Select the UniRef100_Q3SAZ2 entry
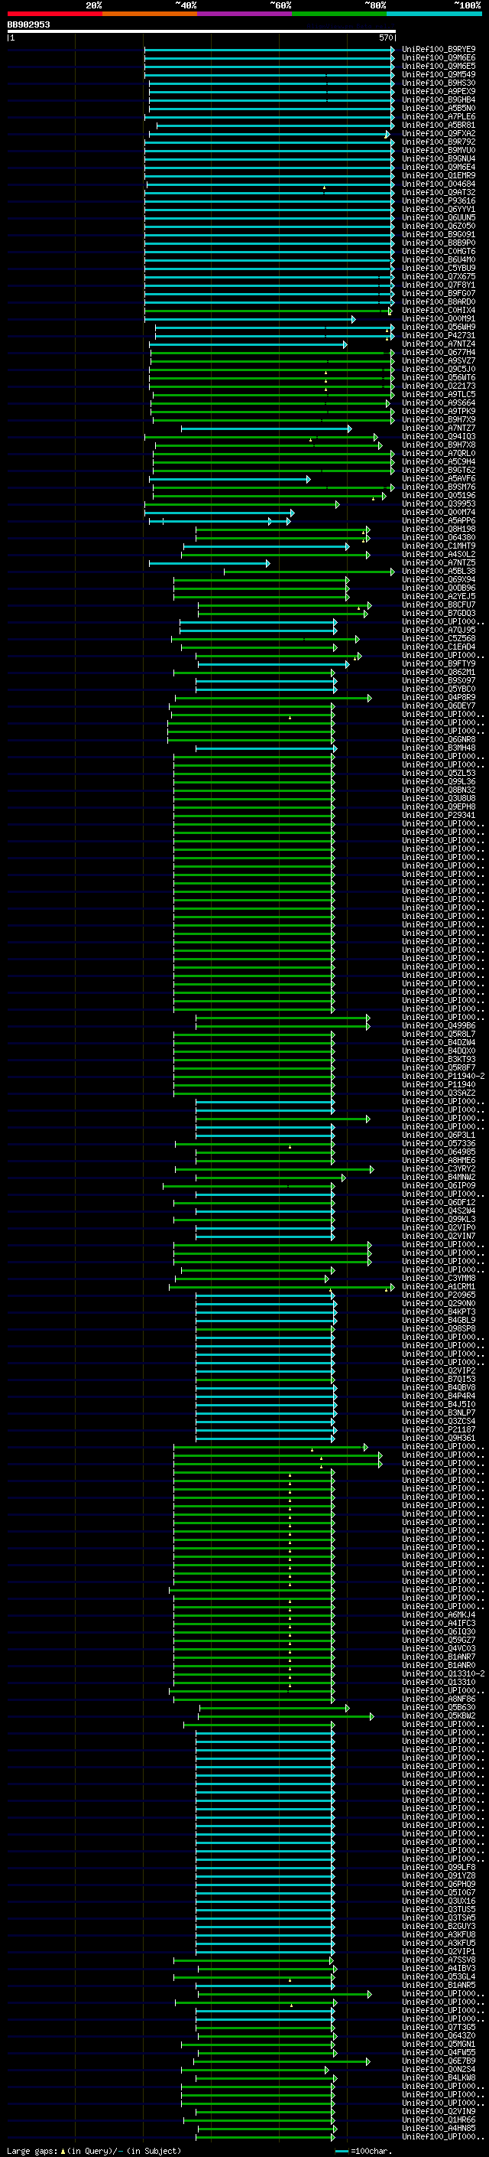The width and height of the screenshot is (489, 2157). (438, 1093)
